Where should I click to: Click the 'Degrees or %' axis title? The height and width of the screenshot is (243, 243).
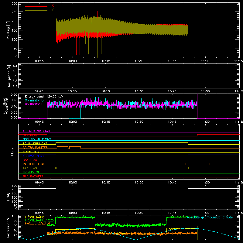tap(8, 228)
